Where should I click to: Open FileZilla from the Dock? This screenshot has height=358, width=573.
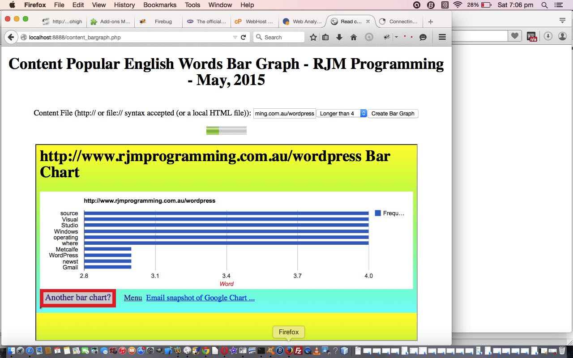pyautogui.click(x=298, y=351)
